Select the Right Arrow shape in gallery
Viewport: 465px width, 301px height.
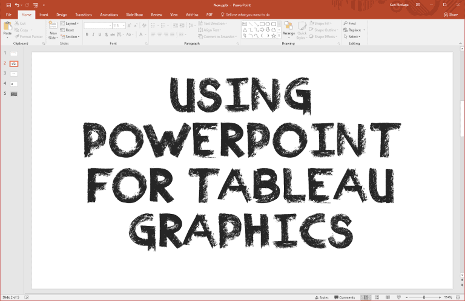(x=262, y=30)
